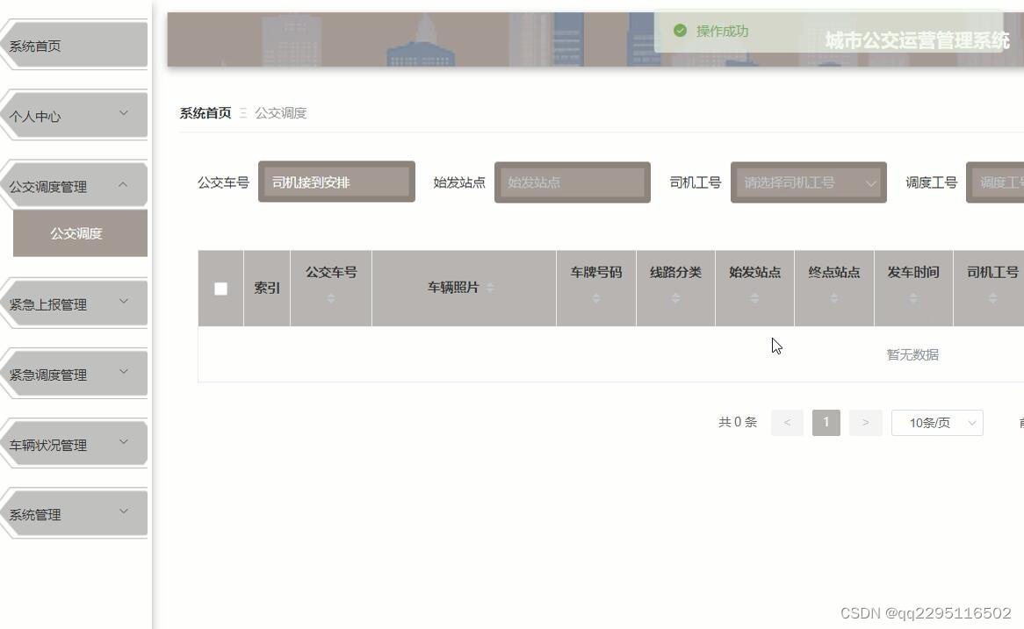The height and width of the screenshot is (629, 1024).
Task: Click the previous-page arrow in pagination
Action: click(x=787, y=422)
